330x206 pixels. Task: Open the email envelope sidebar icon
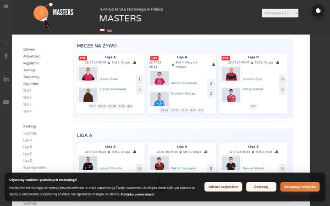pyautogui.click(x=6, y=6)
